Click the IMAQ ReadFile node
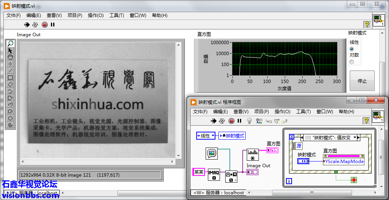This screenshot has height=200, width=389. click(231, 177)
